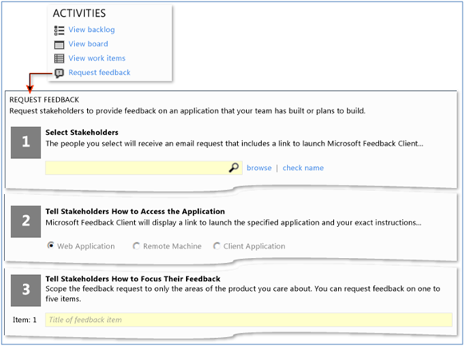Click the check name link

[303, 168]
